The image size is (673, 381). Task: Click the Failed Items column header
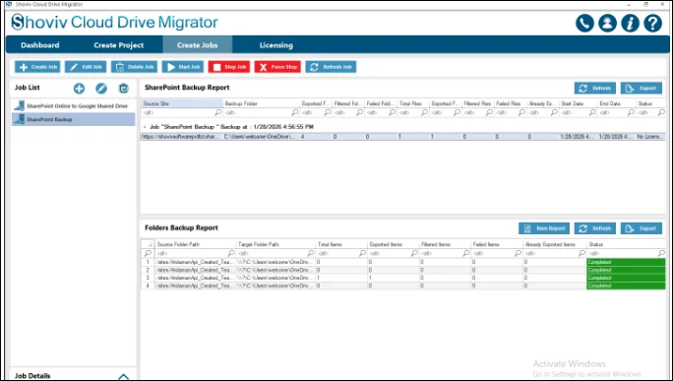pyautogui.click(x=497, y=244)
